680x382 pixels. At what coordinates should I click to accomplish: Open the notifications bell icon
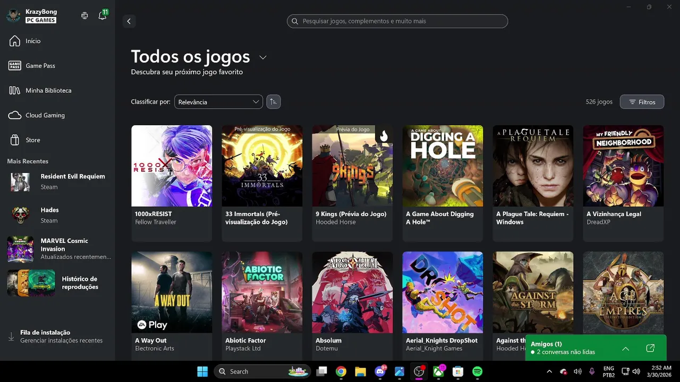(x=102, y=16)
